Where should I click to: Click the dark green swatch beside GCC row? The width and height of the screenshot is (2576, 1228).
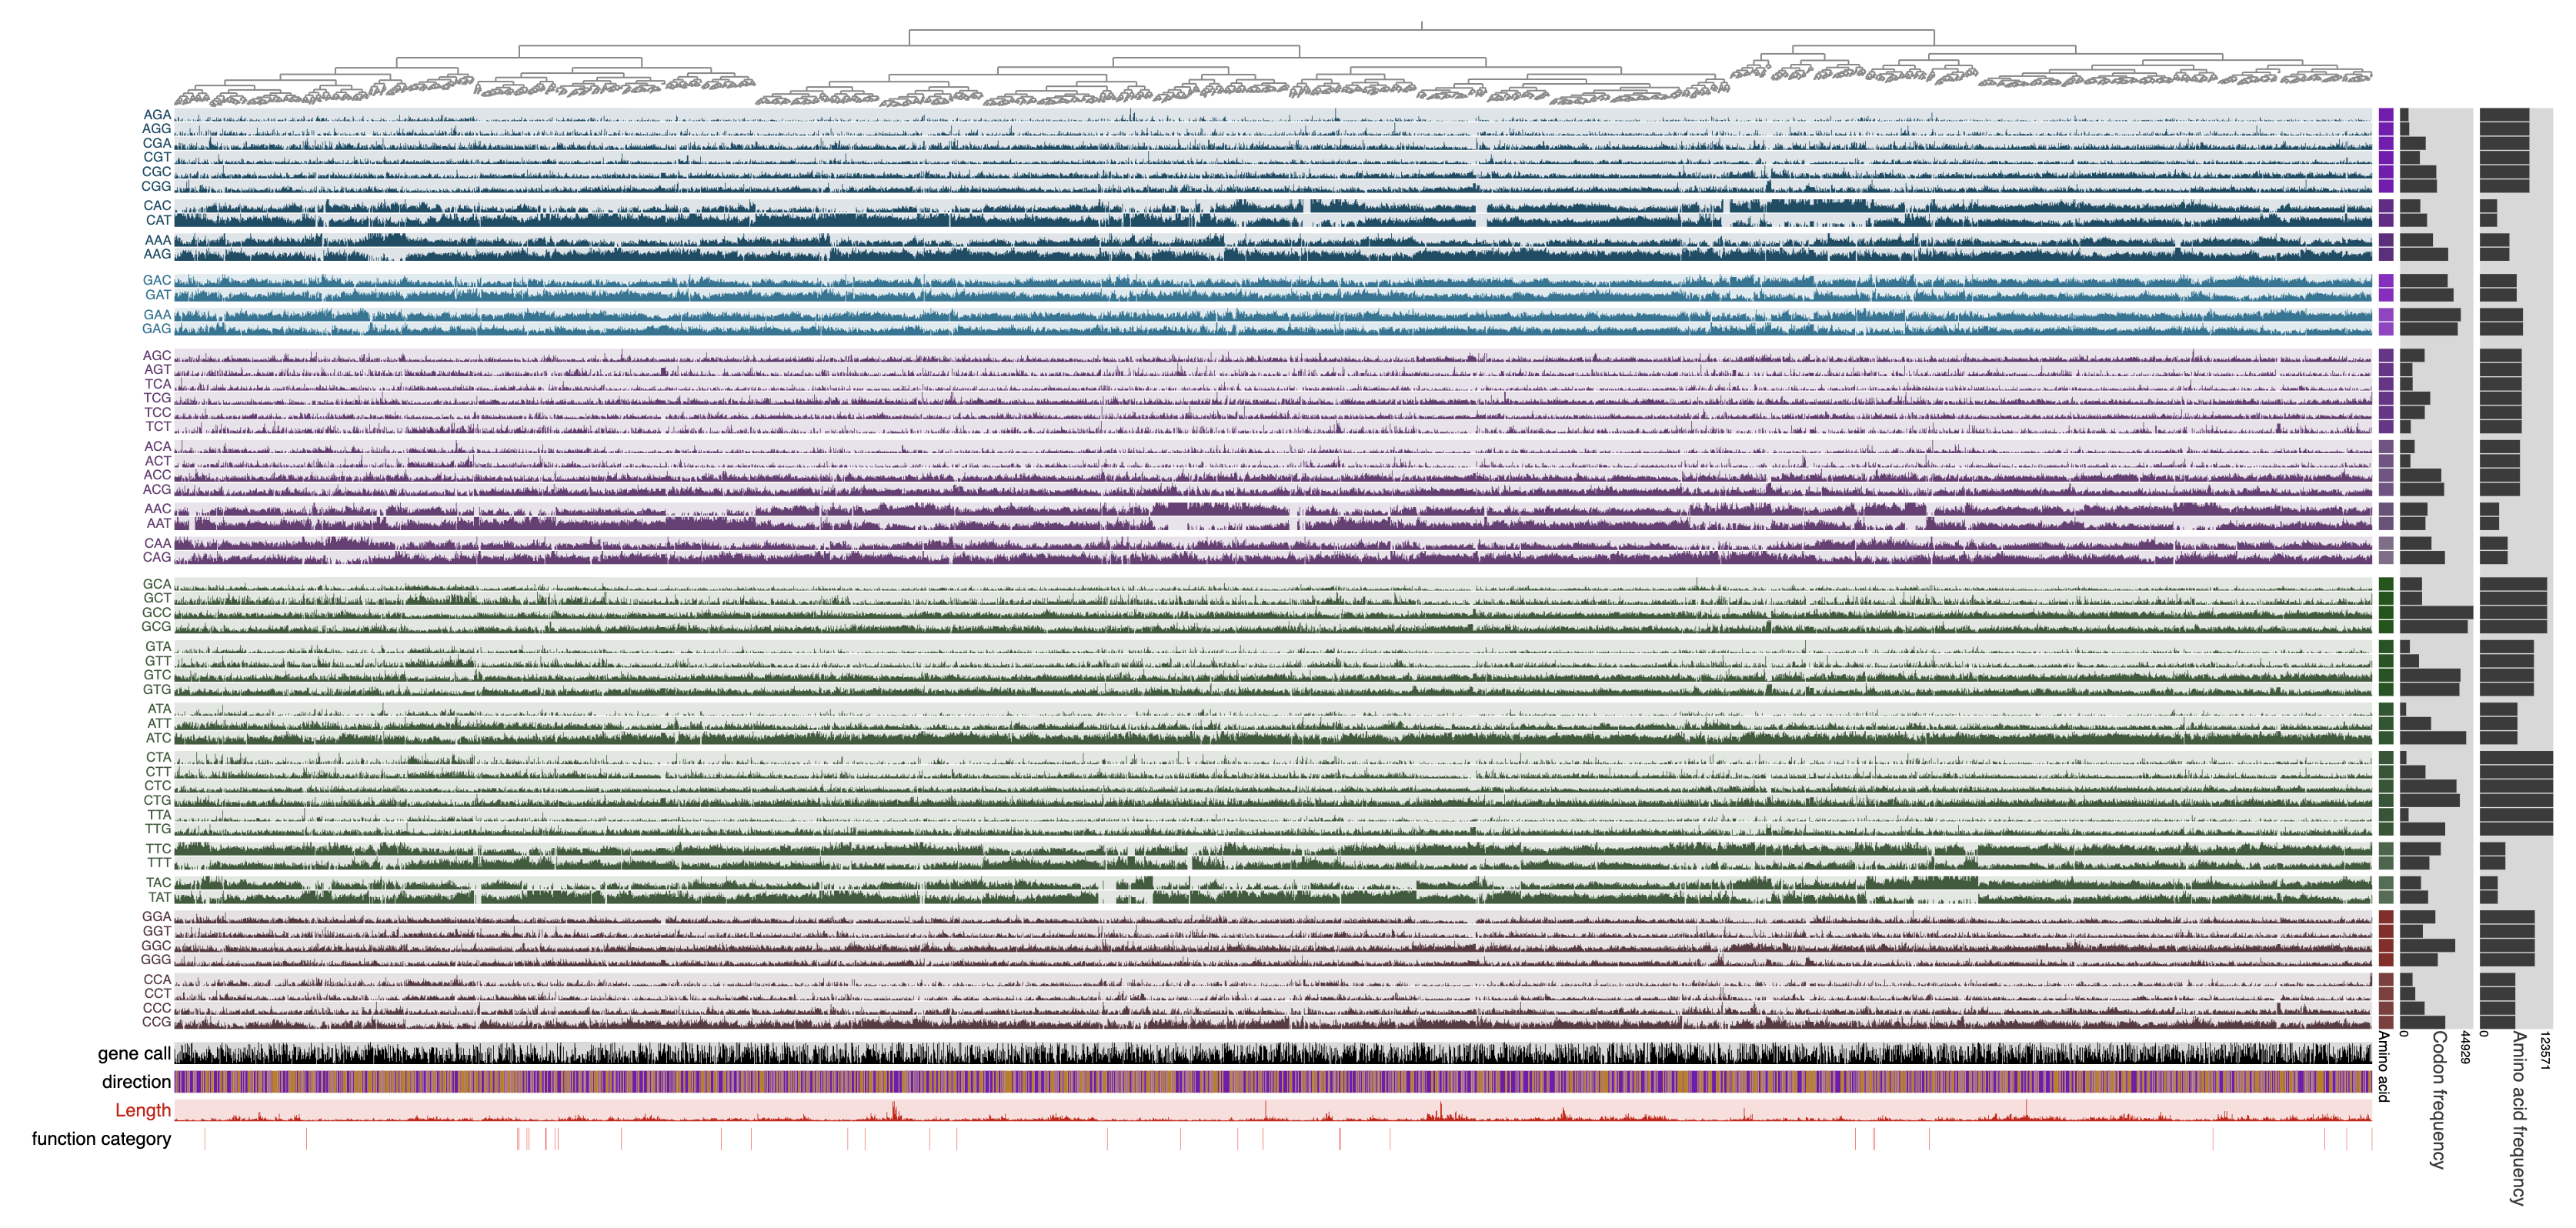pyautogui.click(x=2386, y=612)
